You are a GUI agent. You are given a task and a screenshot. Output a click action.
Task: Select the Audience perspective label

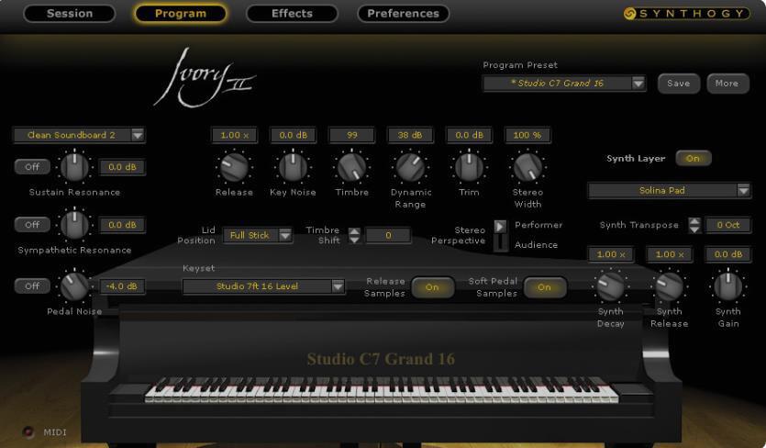536,244
